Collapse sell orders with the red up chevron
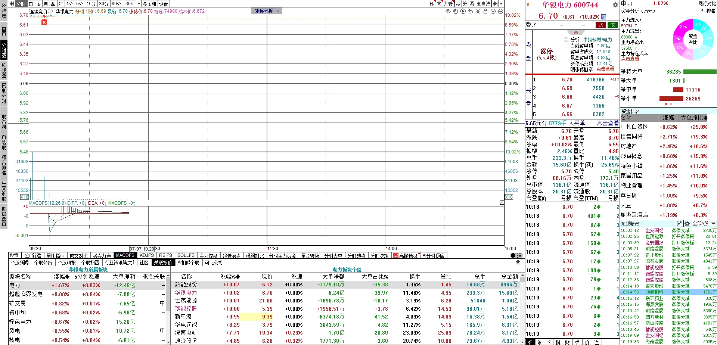Image resolution: width=717 pixels, height=345 pixels. [576, 32]
